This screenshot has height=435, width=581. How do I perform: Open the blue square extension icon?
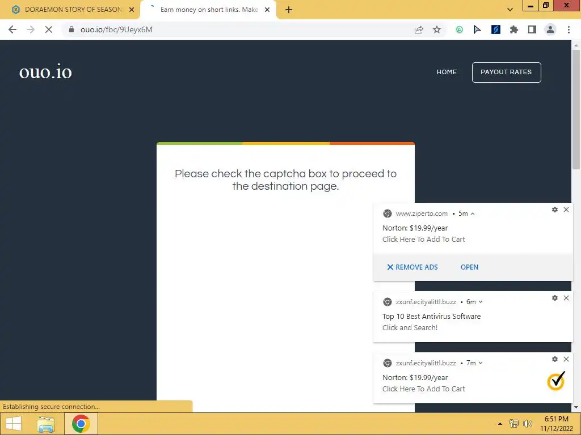click(x=496, y=29)
